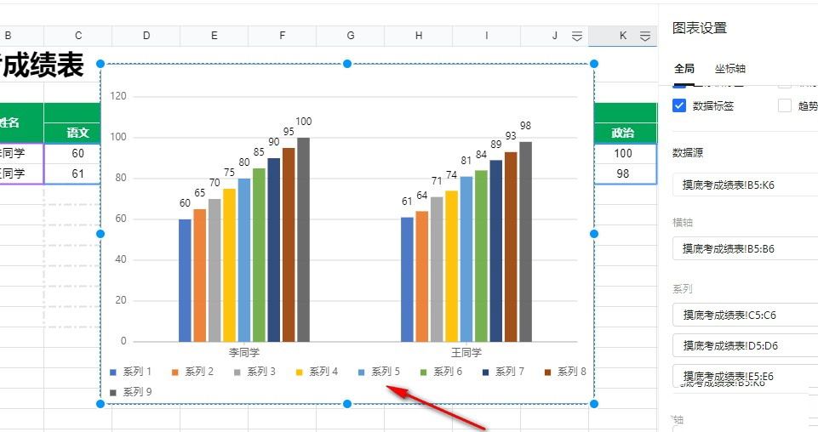Click the chart's bottom-center resize handle
This screenshot has height=432, width=818.
[x=347, y=403]
